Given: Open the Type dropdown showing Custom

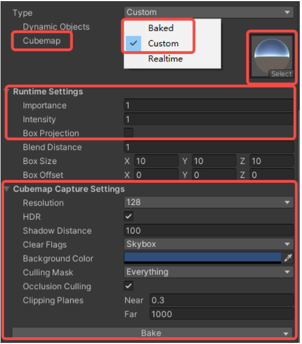Looking at the screenshot, I should (208, 12).
